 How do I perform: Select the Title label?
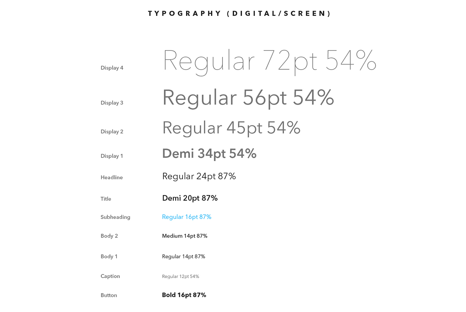click(x=106, y=199)
